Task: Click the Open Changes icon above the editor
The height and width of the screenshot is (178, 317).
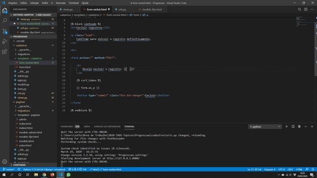Action: click(x=299, y=9)
